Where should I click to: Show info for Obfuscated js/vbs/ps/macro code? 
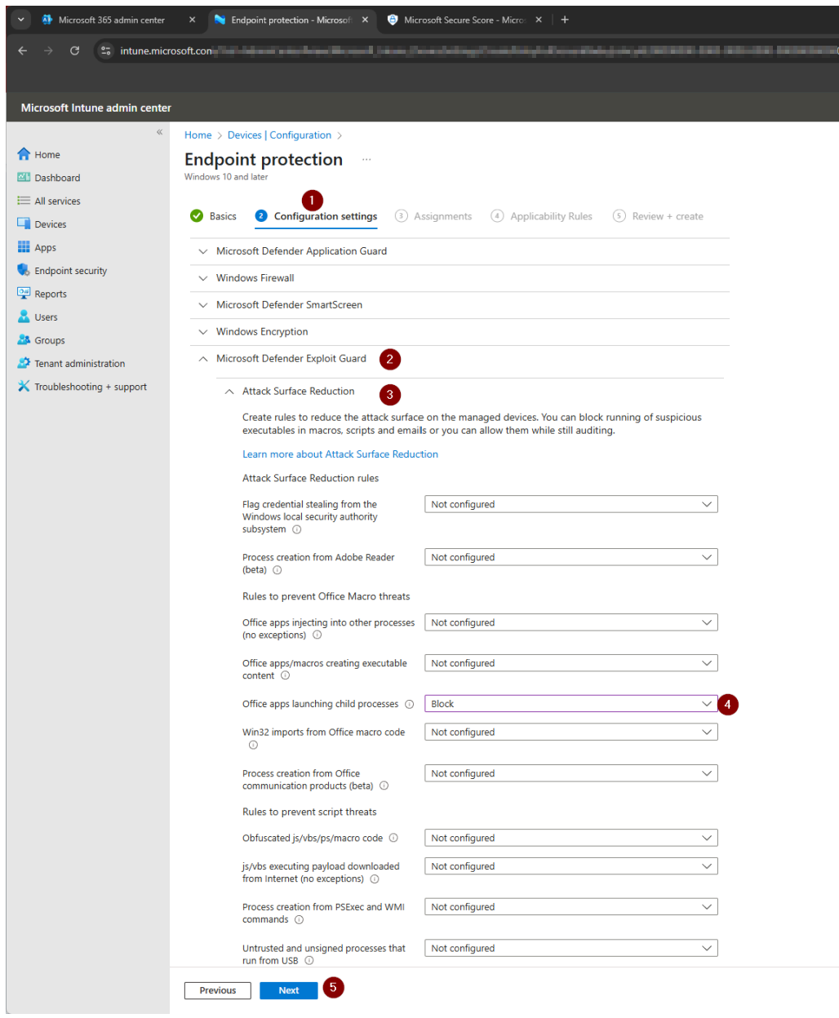(x=393, y=838)
